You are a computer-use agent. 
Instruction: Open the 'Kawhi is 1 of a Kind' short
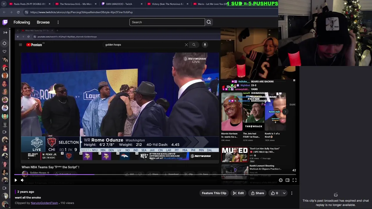coord(275,112)
